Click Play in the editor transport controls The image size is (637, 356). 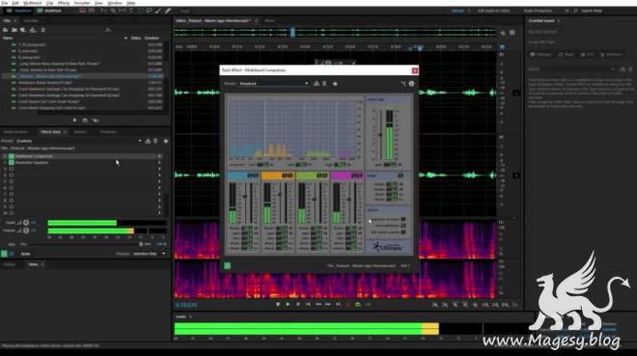coord(288,305)
